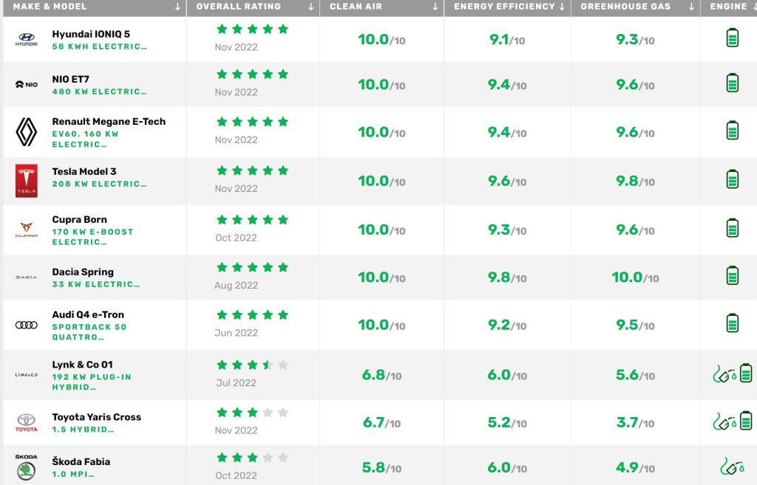
Task: Click battery icon in Toyota Yaris Cross row
Action: point(746,420)
